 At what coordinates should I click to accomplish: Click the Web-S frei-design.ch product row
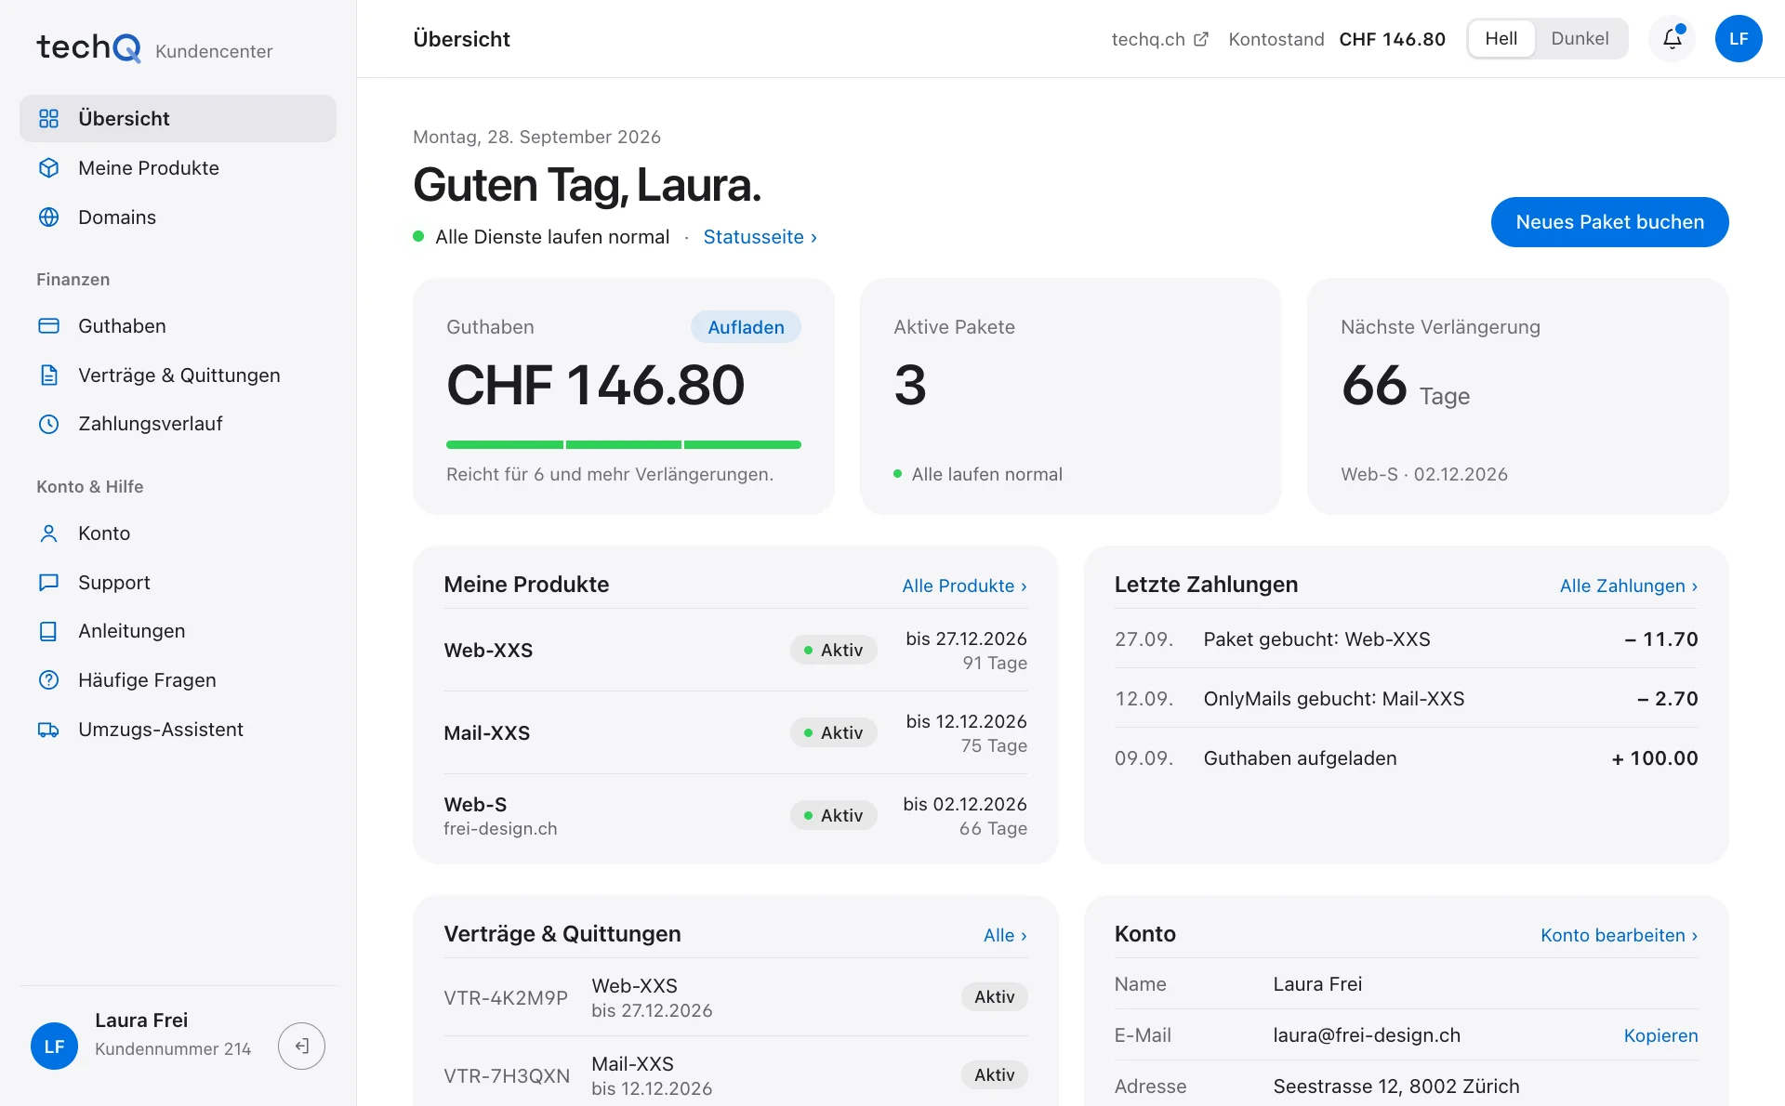tap(735, 815)
